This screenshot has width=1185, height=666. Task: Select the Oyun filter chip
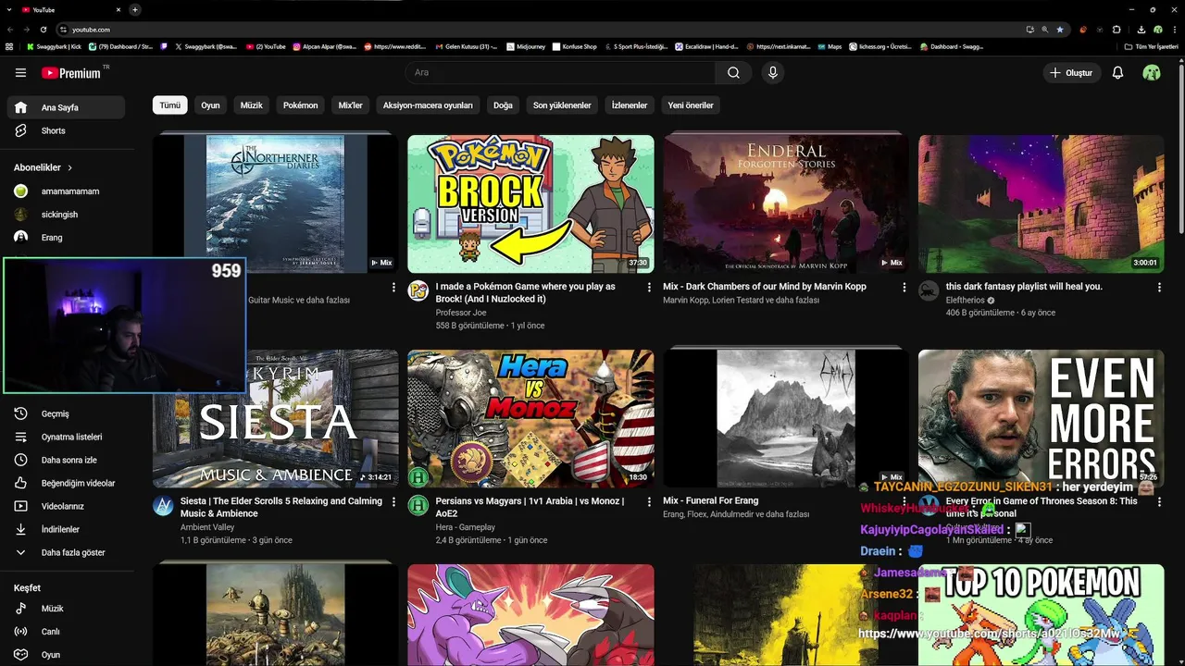[211, 105]
